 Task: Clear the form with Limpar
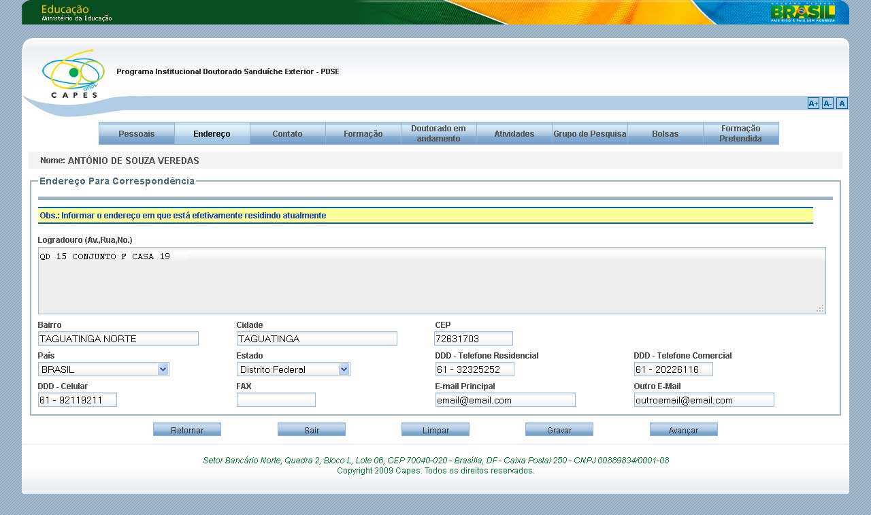click(435, 430)
